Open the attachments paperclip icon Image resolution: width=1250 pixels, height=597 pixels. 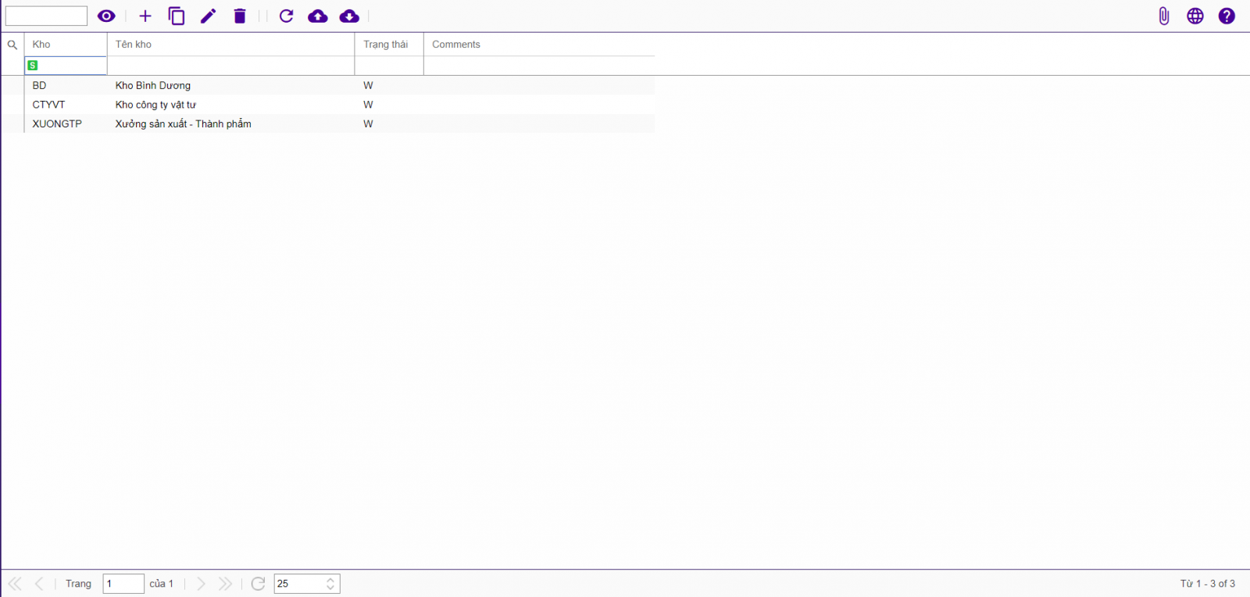pos(1164,16)
